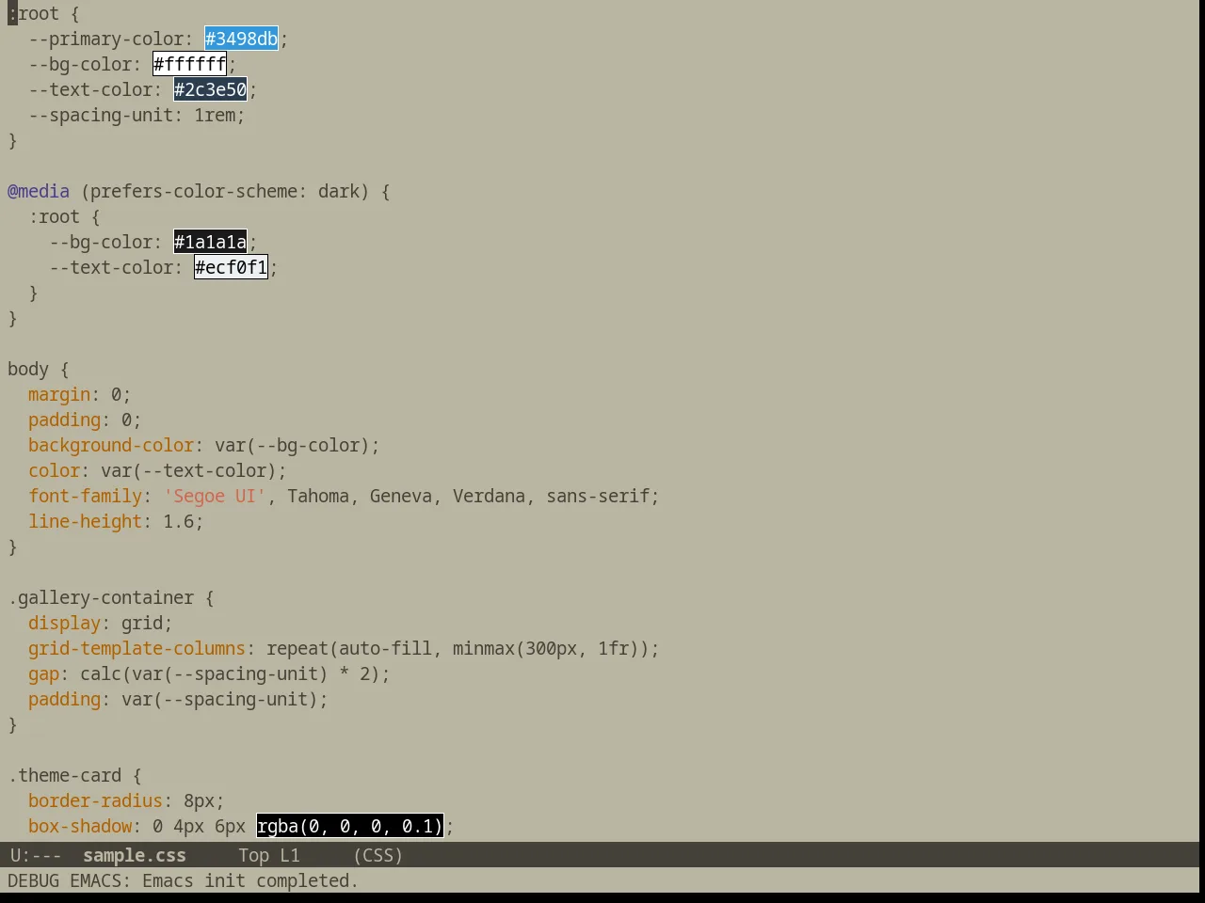
Task: Click the sample.css buffer name in mode line
Action: tap(135, 855)
